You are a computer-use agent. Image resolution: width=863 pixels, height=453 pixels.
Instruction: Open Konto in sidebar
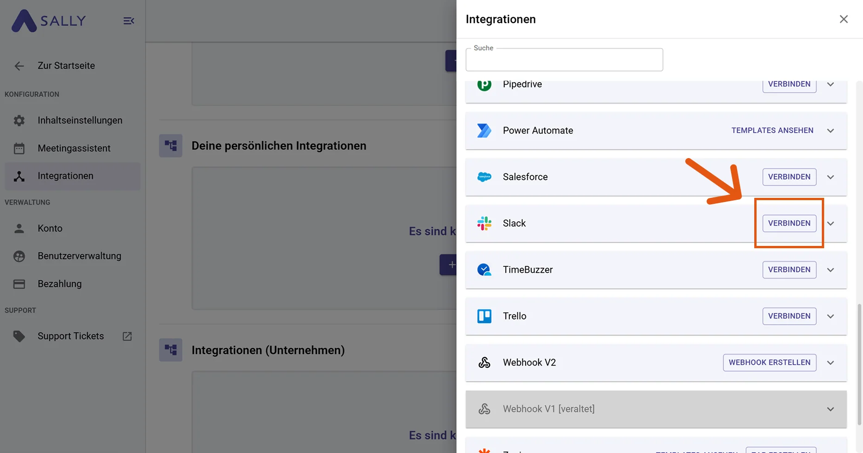(72, 228)
